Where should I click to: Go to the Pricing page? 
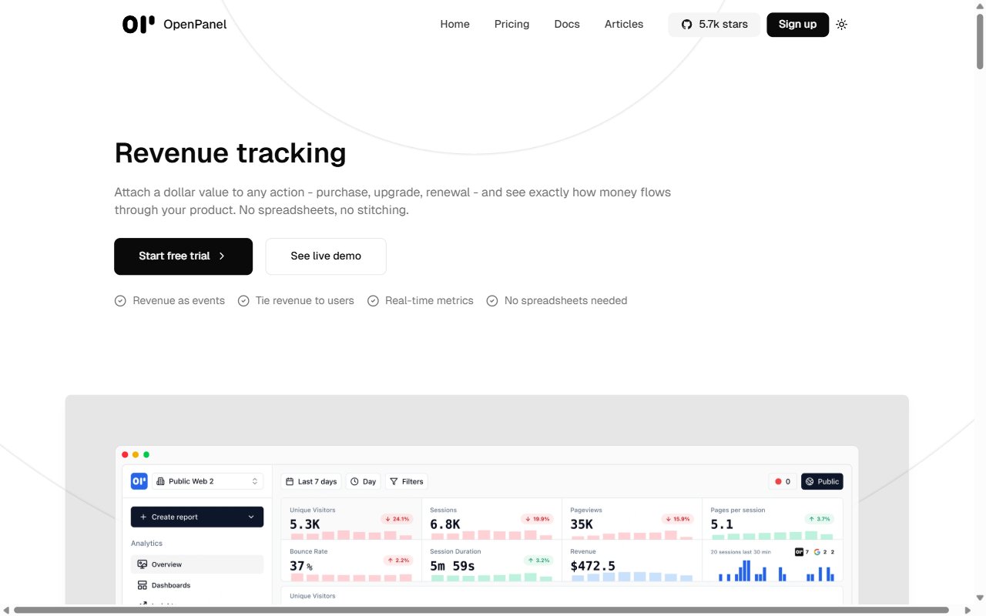coord(511,24)
